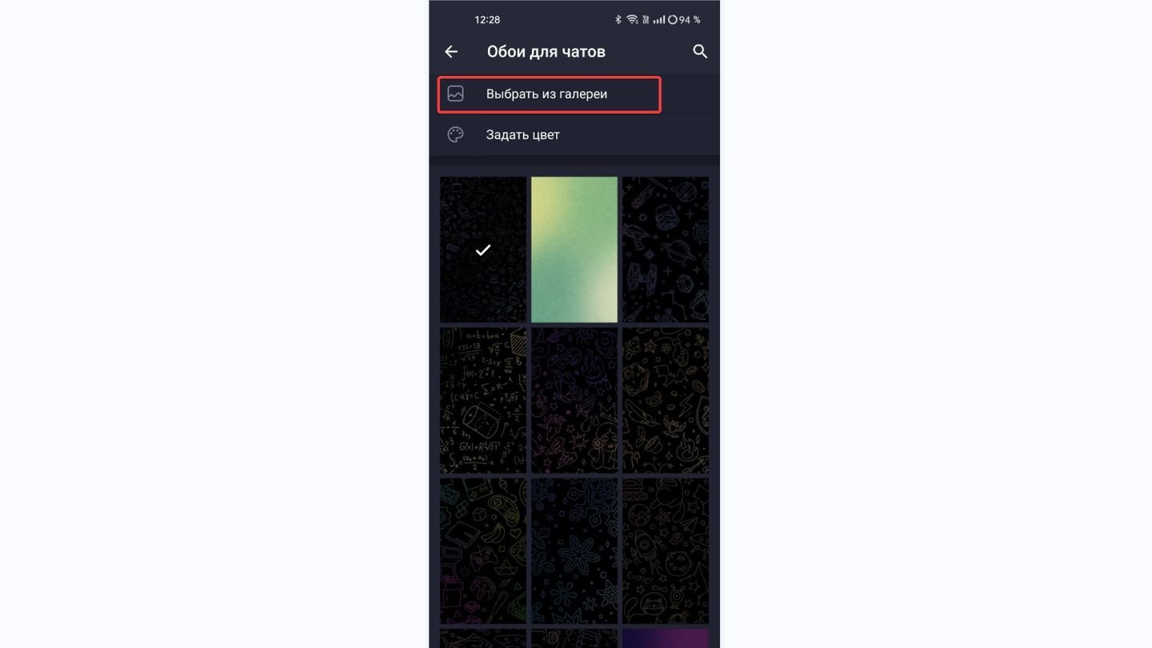
Task: Tap the color palette icon
Action: (x=456, y=134)
